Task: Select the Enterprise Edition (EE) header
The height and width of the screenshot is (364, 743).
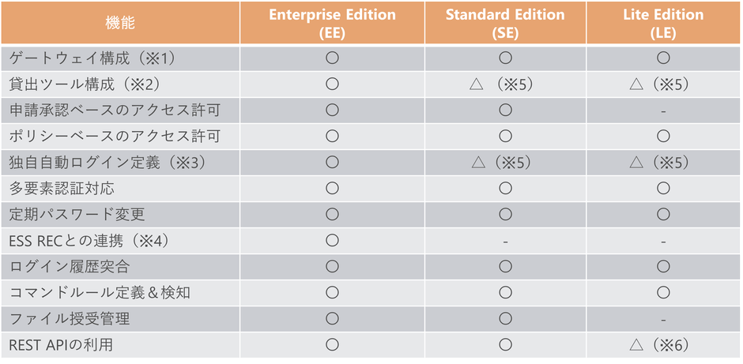Action: (331, 23)
